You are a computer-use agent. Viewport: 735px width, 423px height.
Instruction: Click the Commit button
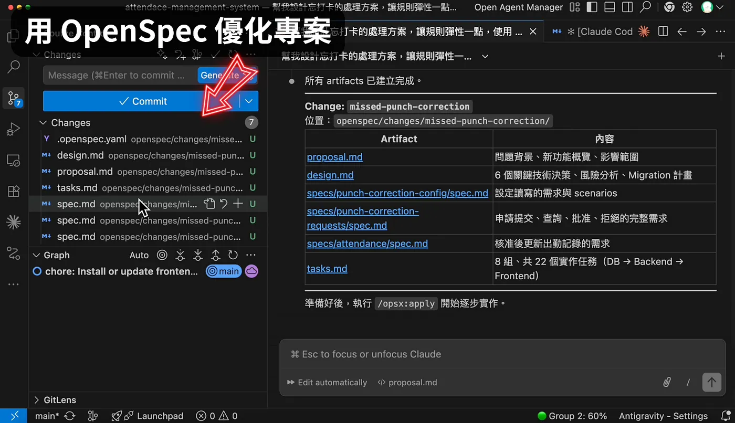click(142, 101)
